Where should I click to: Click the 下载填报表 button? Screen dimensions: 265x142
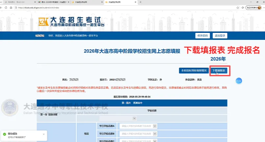pos(219,70)
